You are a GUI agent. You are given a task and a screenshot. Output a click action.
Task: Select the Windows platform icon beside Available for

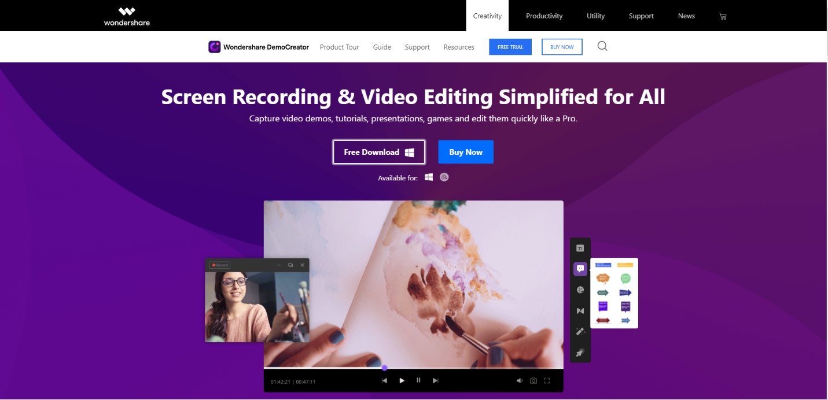click(429, 177)
